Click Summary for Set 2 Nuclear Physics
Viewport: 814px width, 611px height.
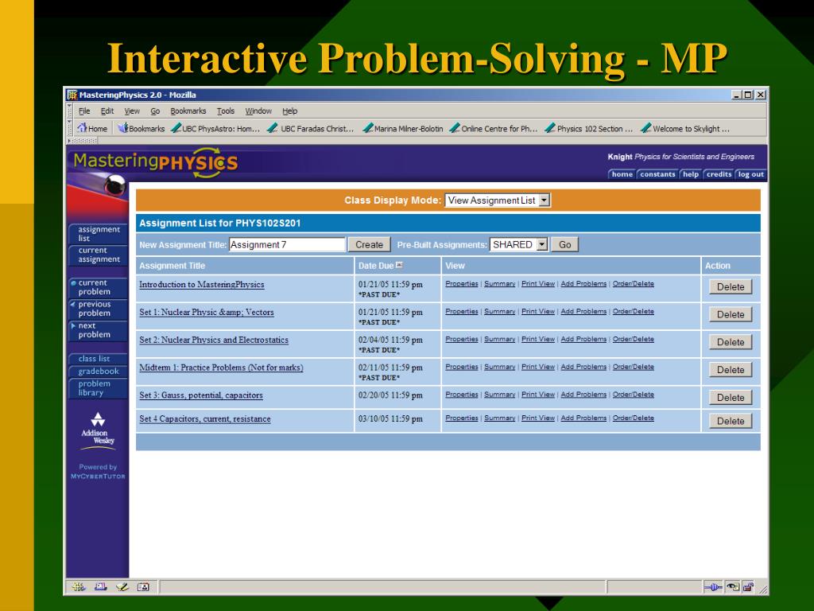499,339
